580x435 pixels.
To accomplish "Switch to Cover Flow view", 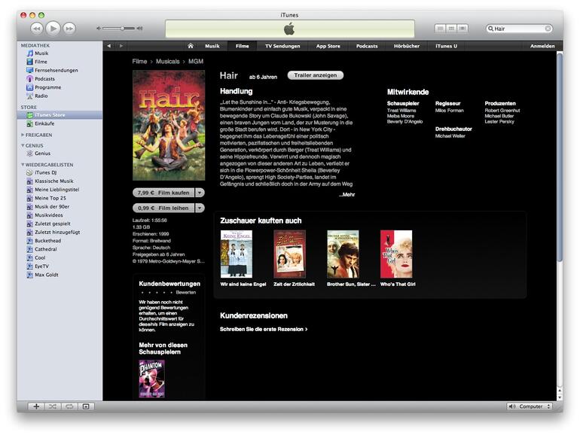I will [462, 28].
